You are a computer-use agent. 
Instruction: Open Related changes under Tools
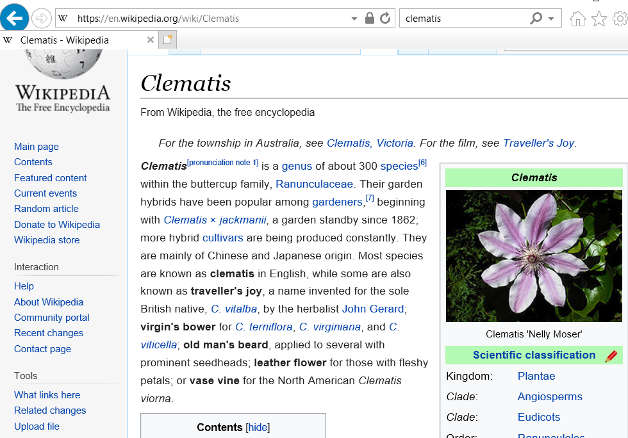click(x=50, y=410)
